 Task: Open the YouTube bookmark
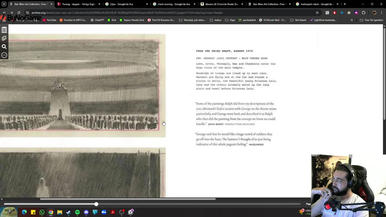[49, 20]
